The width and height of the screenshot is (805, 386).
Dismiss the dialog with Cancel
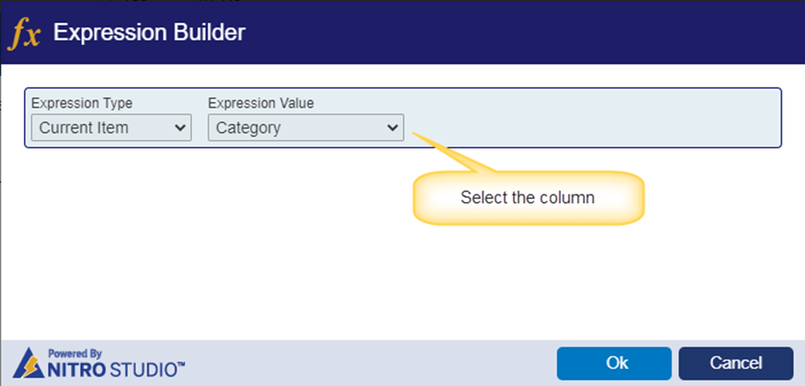(736, 364)
